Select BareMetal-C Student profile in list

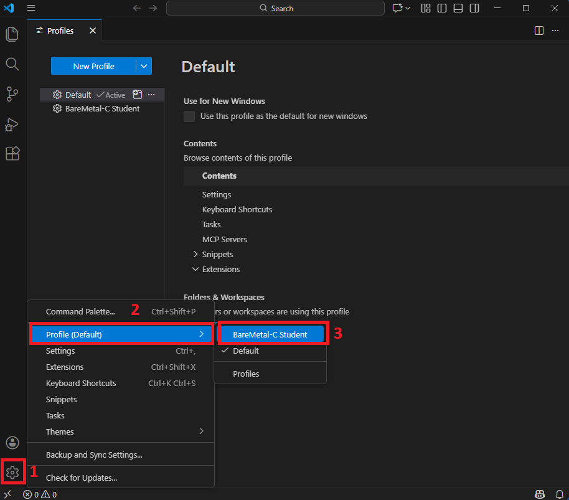(102, 108)
